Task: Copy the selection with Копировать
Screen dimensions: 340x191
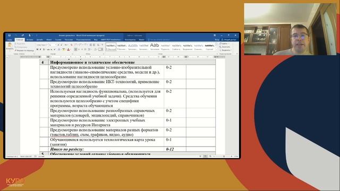Action: [x=21, y=47]
